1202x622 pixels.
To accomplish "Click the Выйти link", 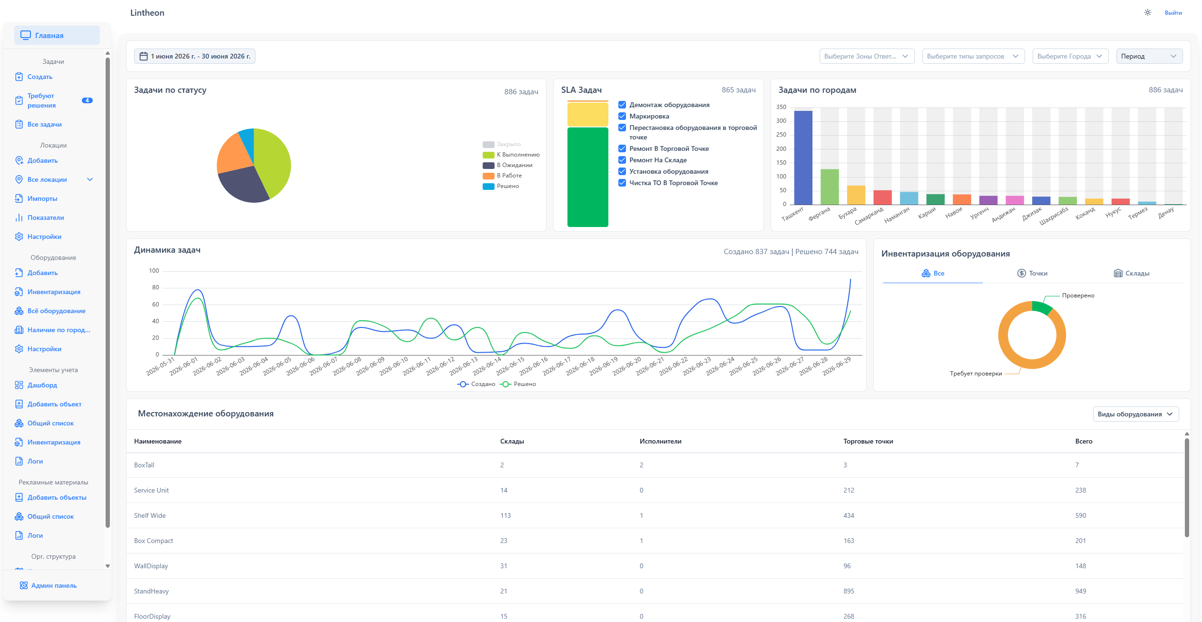I will pos(1173,13).
